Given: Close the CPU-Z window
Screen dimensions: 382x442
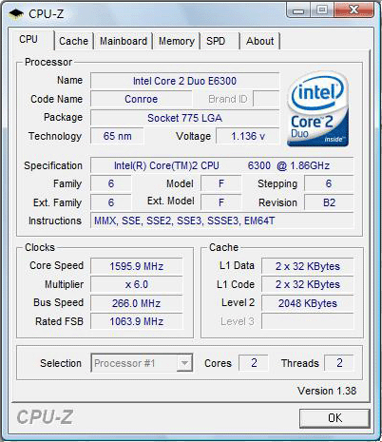Looking at the screenshot, I should pyautogui.click(x=353, y=10).
